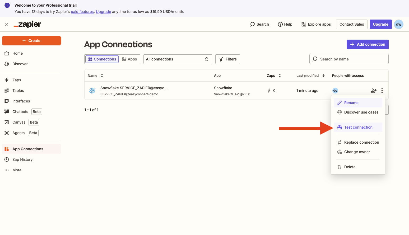Open the Help menu
Image resolution: width=409 pixels, height=235 pixels.
285,24
